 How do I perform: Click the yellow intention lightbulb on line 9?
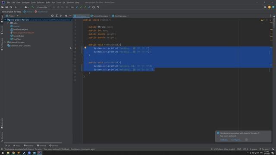click(x=85, y=48)
